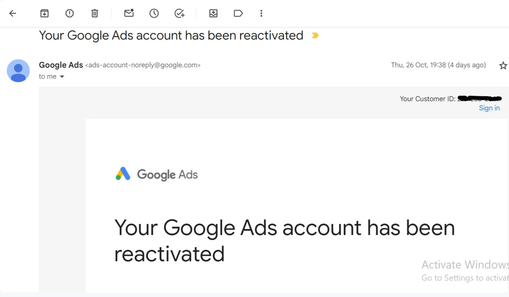
Task: Click the Google Ads logo in email
Action: 156,174
